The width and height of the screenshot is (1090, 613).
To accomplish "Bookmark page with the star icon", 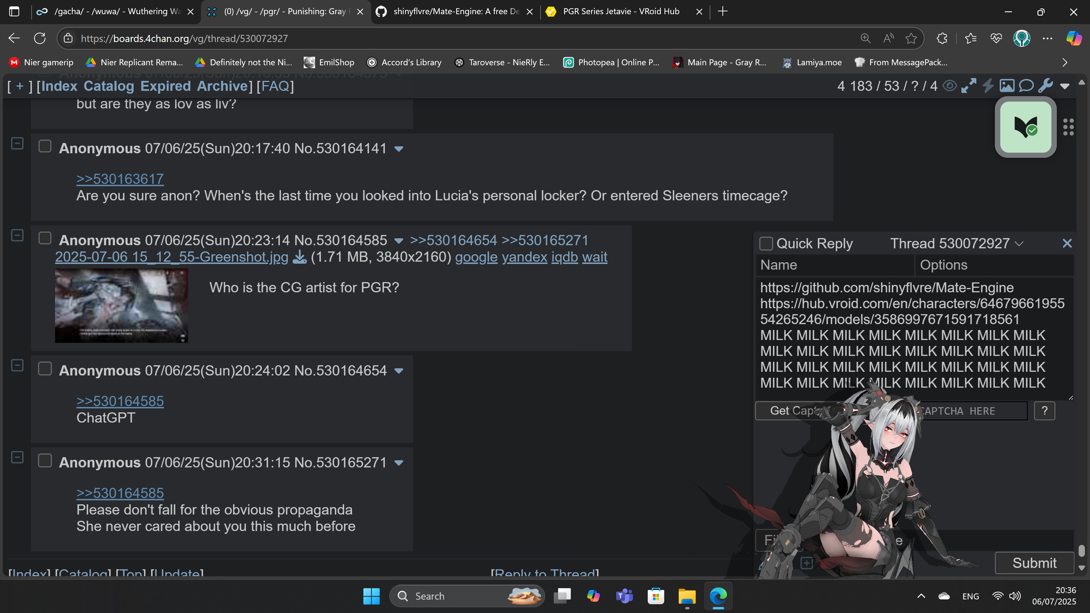I will tap(911, 39).
